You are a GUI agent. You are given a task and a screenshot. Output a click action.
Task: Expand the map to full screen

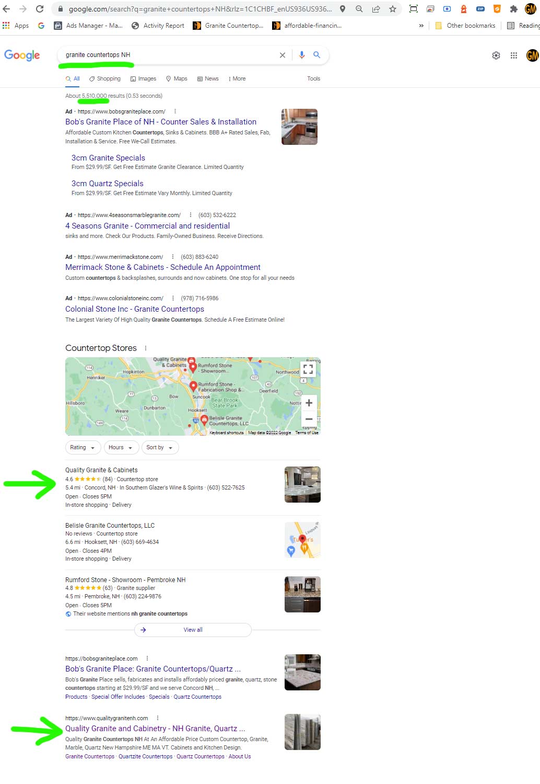[309, 369]
